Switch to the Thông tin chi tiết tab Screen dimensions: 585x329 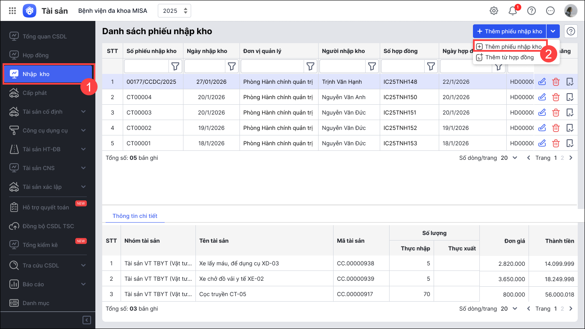(x=135, y=216)
